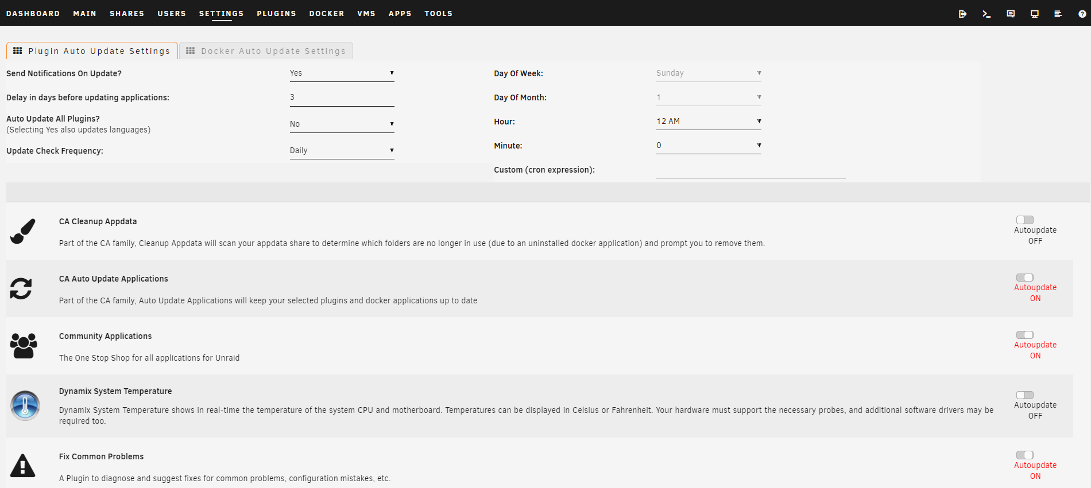Click the Custom cron expression field
Image resolution: width=1091 pixels, height=488 pixels.
click(751, 170)
